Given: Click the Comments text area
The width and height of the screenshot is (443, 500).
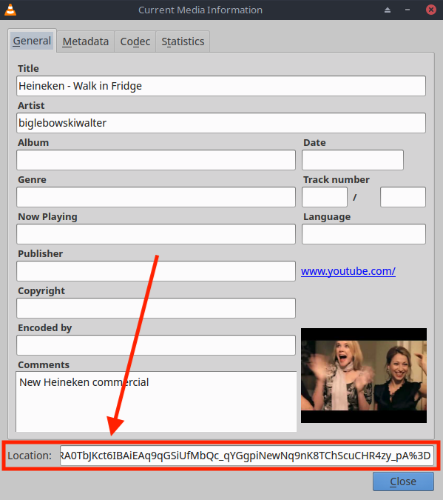Looking at the screenshot, I should point(156,401).
